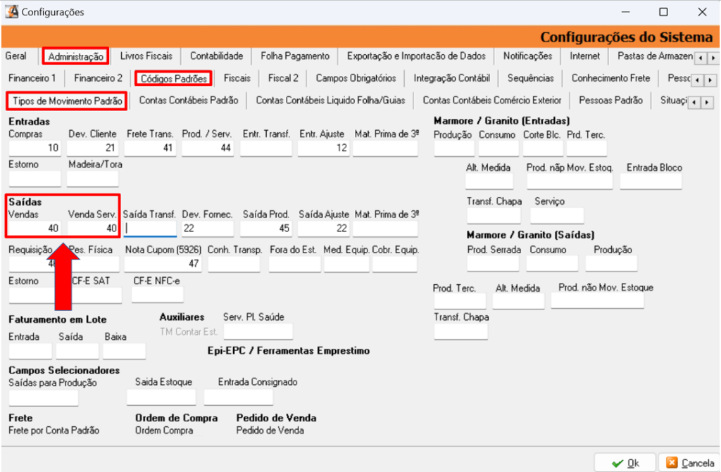Viewport: 721px width, 472px height.
Task: Open the Integração Contábil tab
Action: pyautogui.click(x=451, y=78)
